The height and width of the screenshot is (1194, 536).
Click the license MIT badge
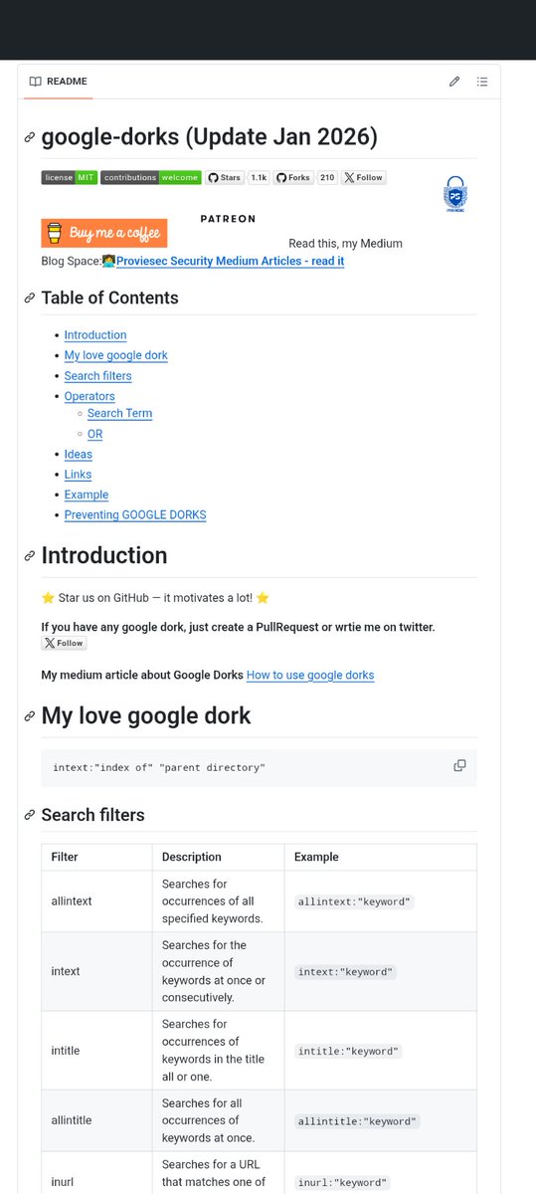pos(69,177)
